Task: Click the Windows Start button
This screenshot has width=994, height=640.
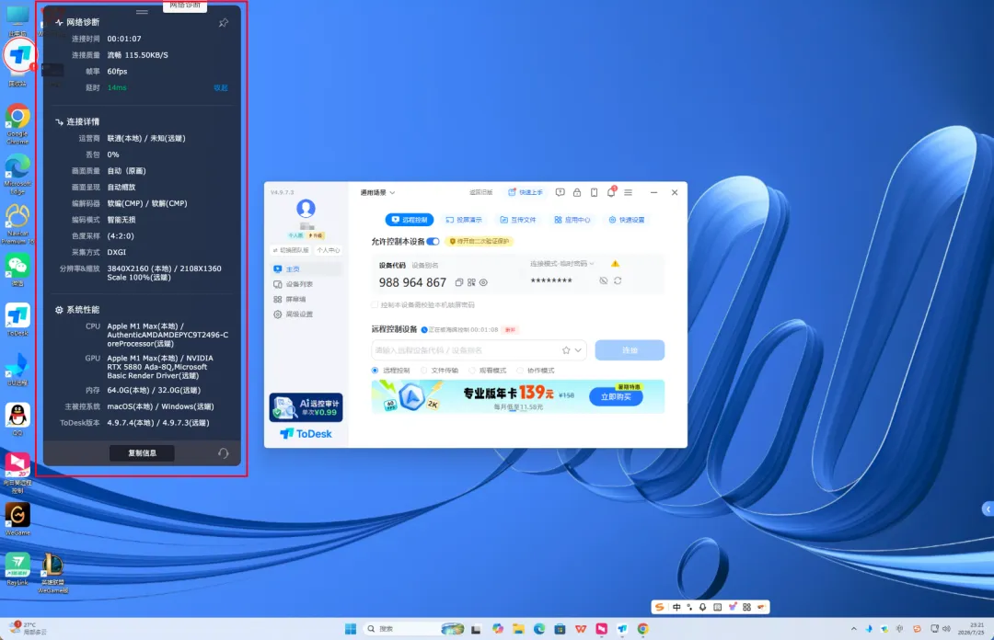Action: (x=351, y=629)
